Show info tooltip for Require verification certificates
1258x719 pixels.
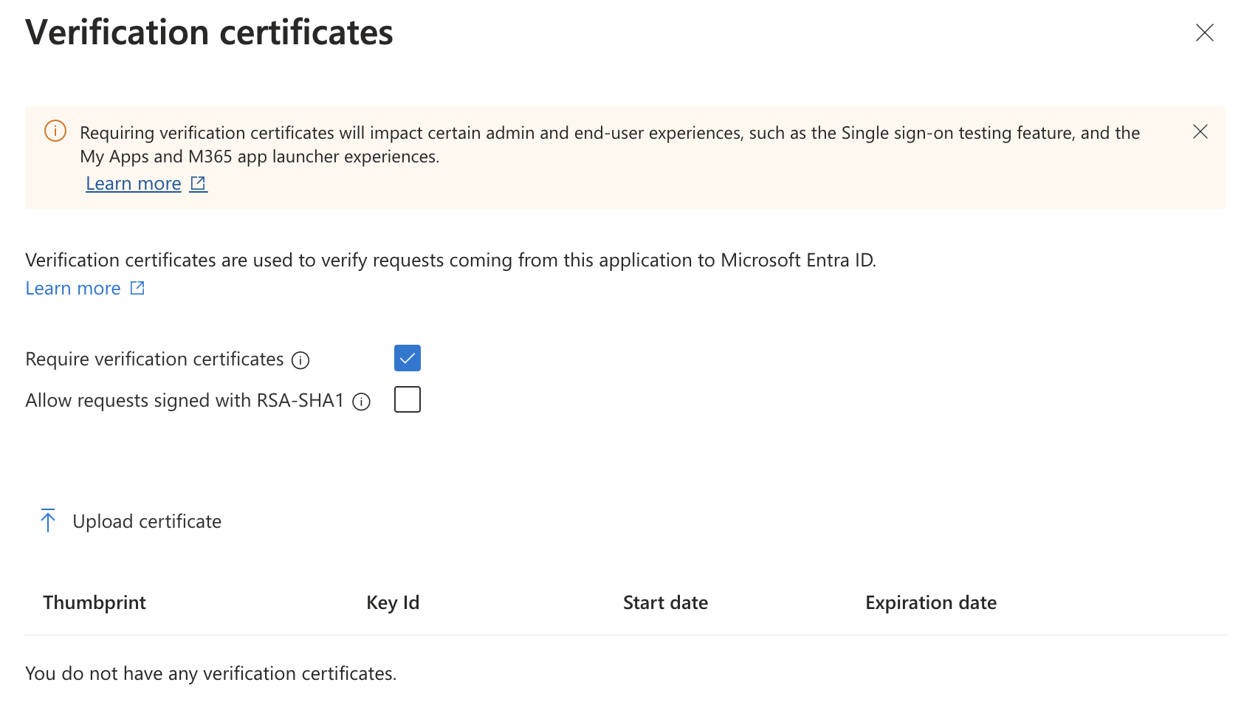pyautogui.click(x=300, y=360)
